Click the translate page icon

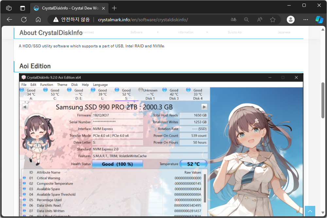(x=233, y=20)
